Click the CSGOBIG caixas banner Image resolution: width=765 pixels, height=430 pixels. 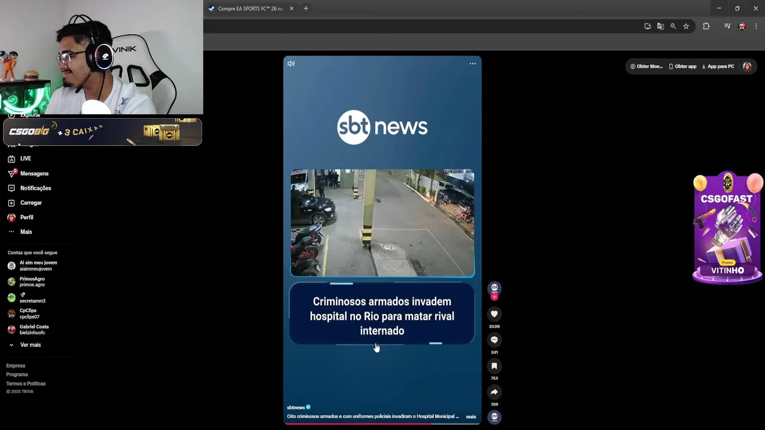(x=102, y=132)
